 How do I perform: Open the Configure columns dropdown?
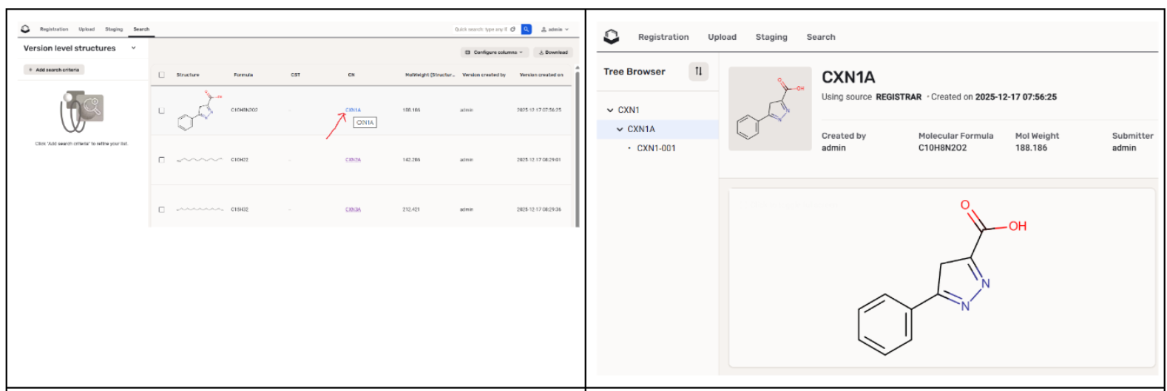[495, 52]
